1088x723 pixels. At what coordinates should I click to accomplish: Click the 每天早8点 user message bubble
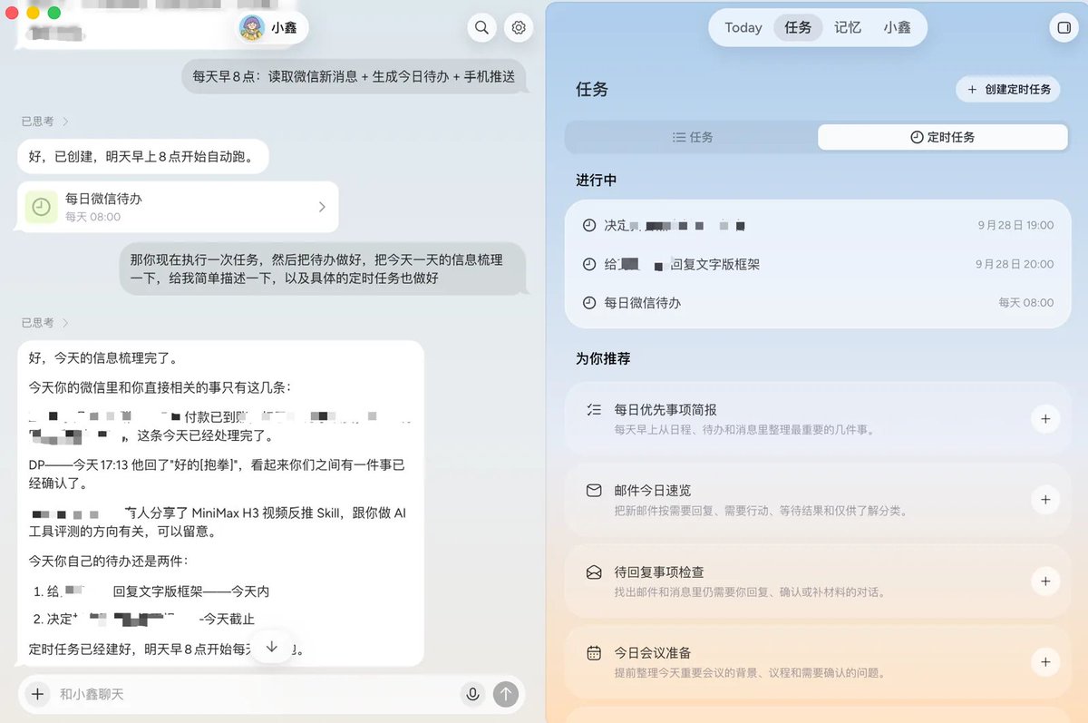tap(354, 77)
